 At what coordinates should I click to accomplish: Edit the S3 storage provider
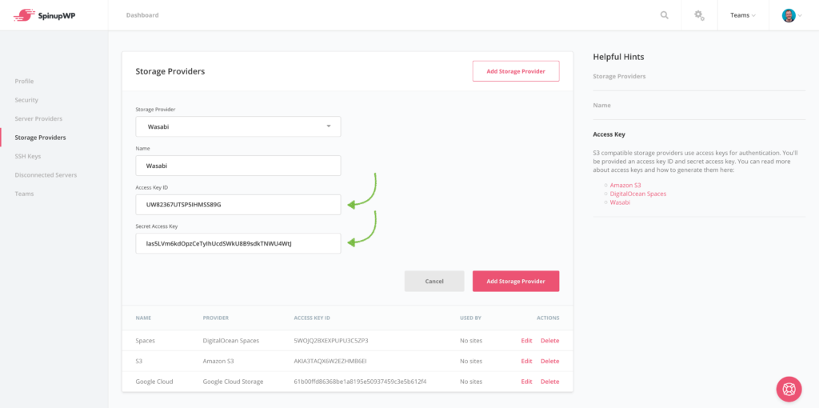coord(526,361)
